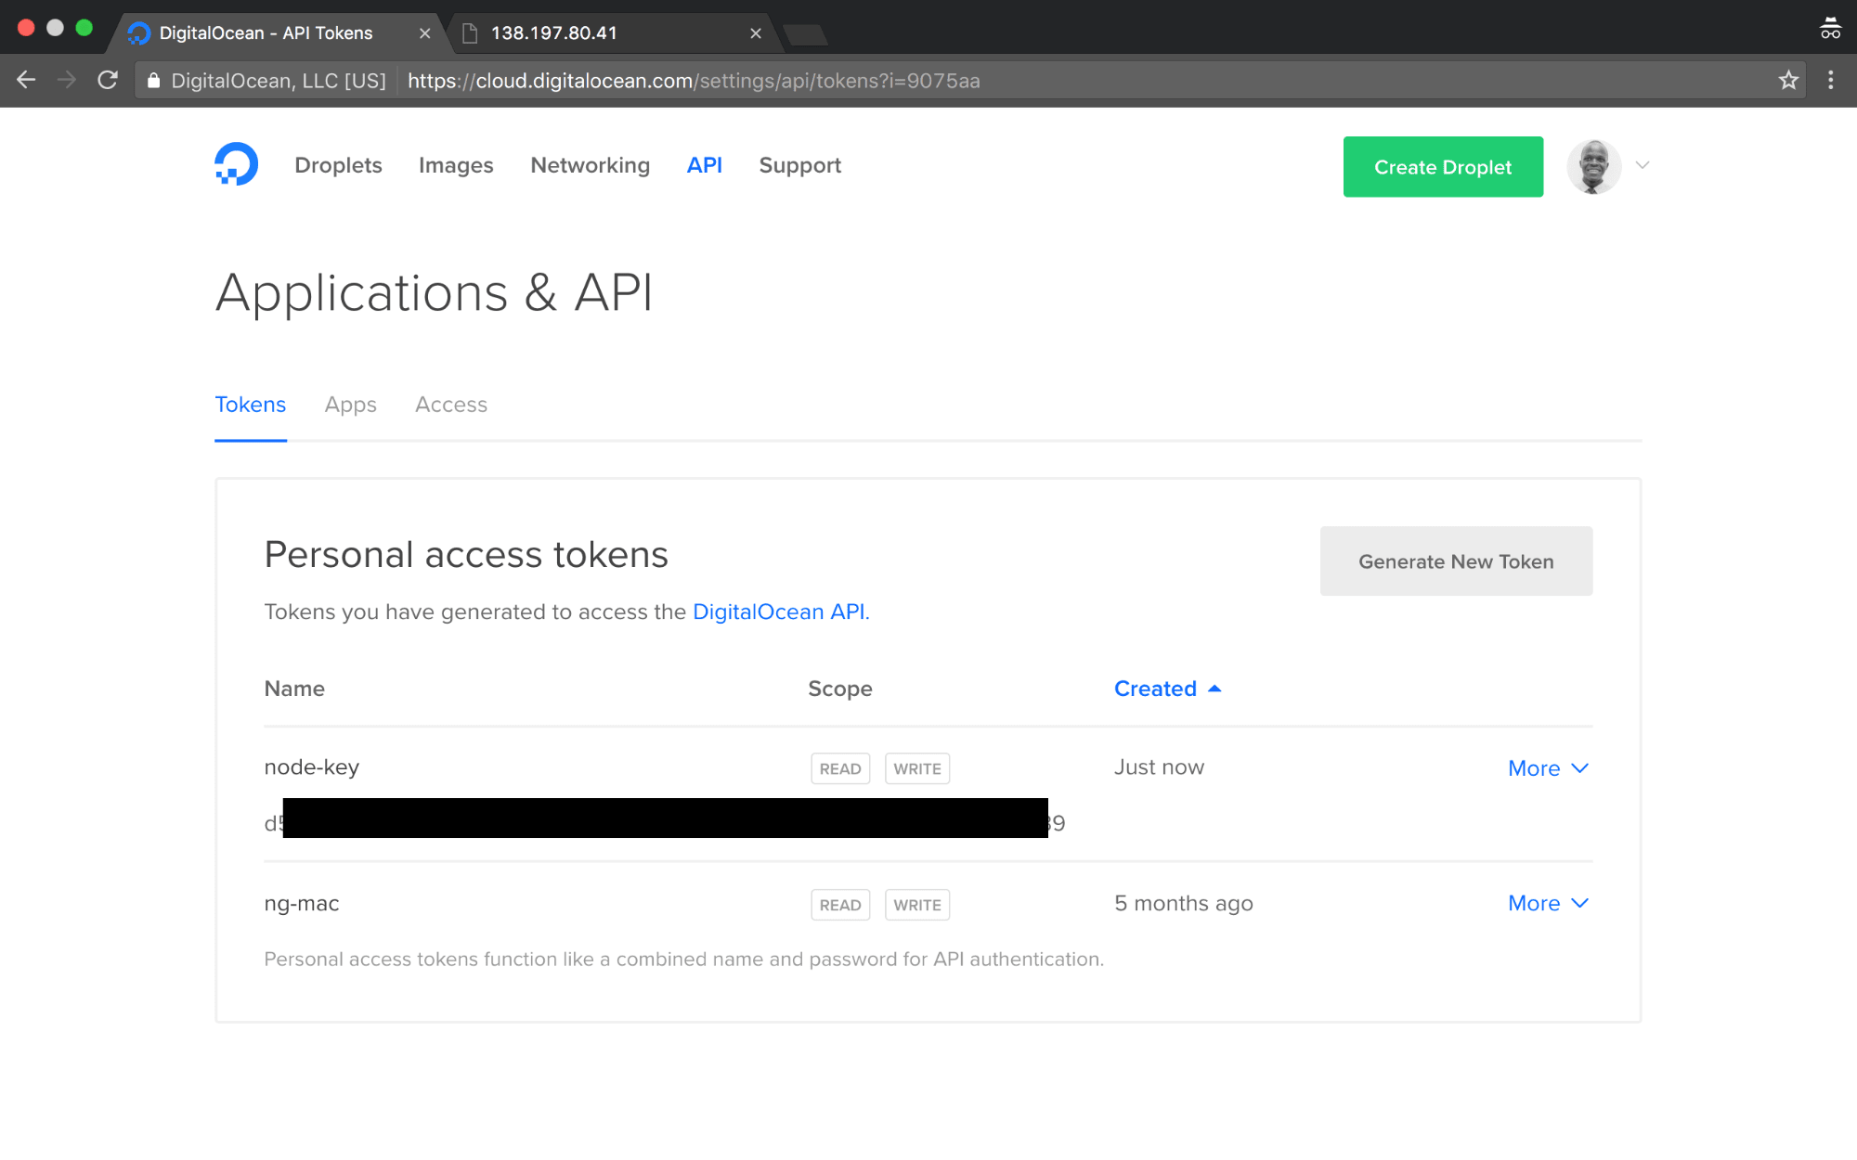Open the API navigation item
Image resolution: width=1857 pixels, height=1160 pixels.
click(x=705, y=165)
